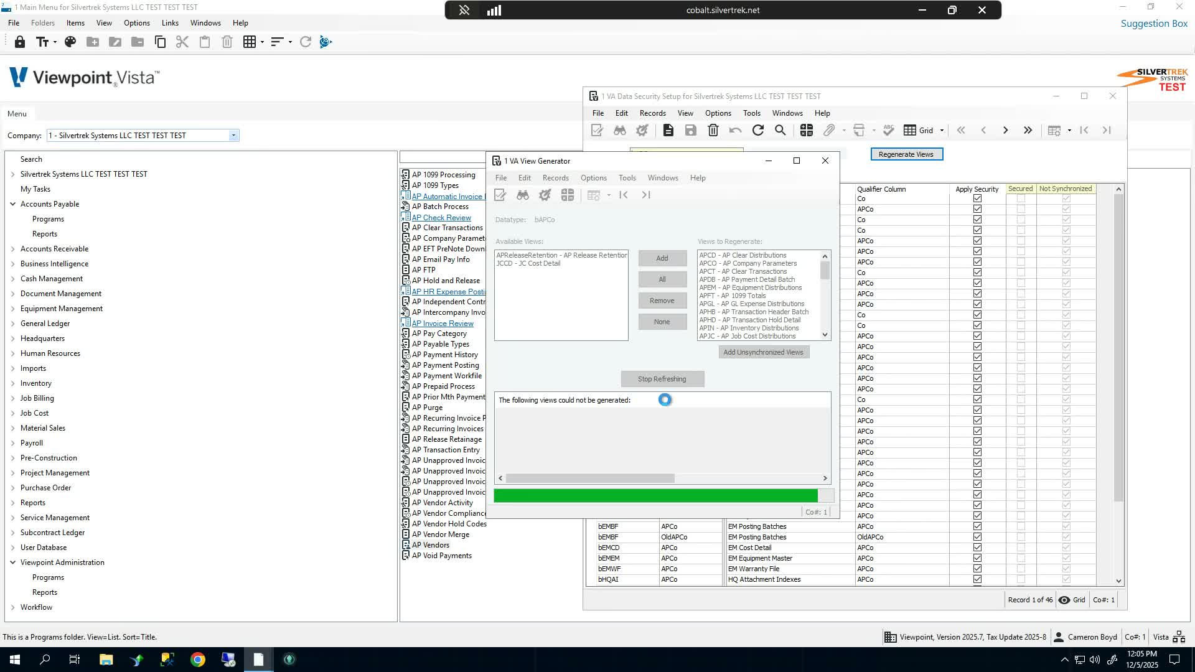Click the Stop Refreshing button

[662, 379]
